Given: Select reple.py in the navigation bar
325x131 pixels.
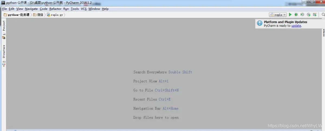Looking at the screenshot, I should [55, 15].
